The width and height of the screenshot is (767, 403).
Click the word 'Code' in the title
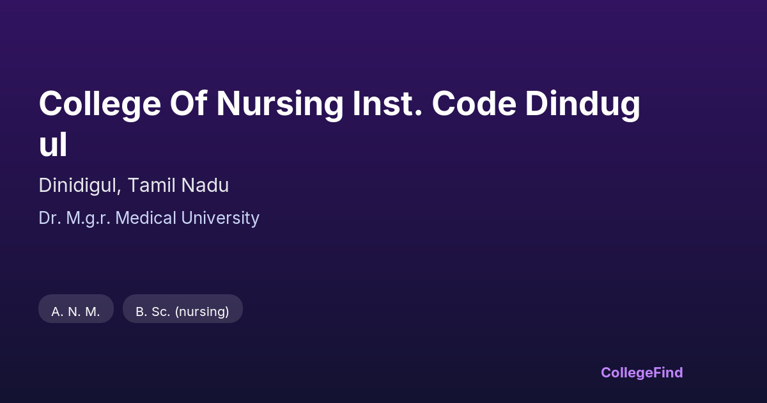click(x=474, y=104)
